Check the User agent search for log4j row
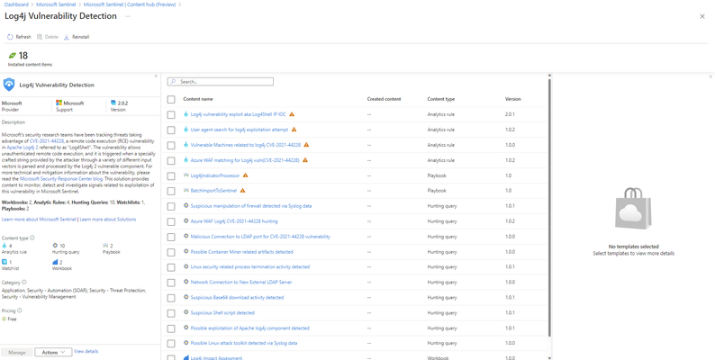The image size is (715, 360). pyautogui.click(x=171, y=130)
